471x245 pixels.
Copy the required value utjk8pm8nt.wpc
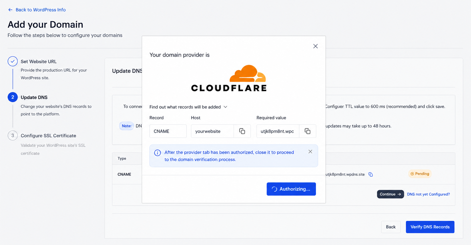click(x=307, y=131)
